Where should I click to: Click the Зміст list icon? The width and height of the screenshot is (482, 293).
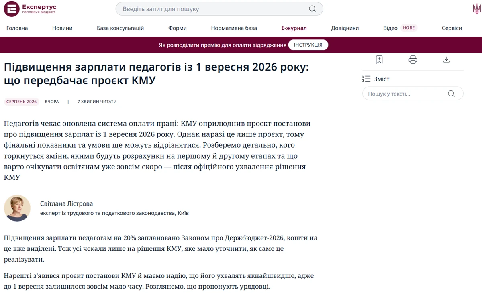click(366, 79)
